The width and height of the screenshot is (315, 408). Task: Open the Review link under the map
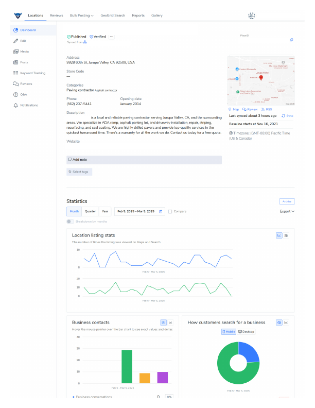[250, 109]
